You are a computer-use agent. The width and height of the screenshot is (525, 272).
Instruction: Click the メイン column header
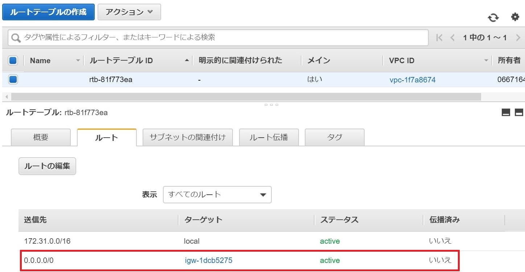(319, 61)
